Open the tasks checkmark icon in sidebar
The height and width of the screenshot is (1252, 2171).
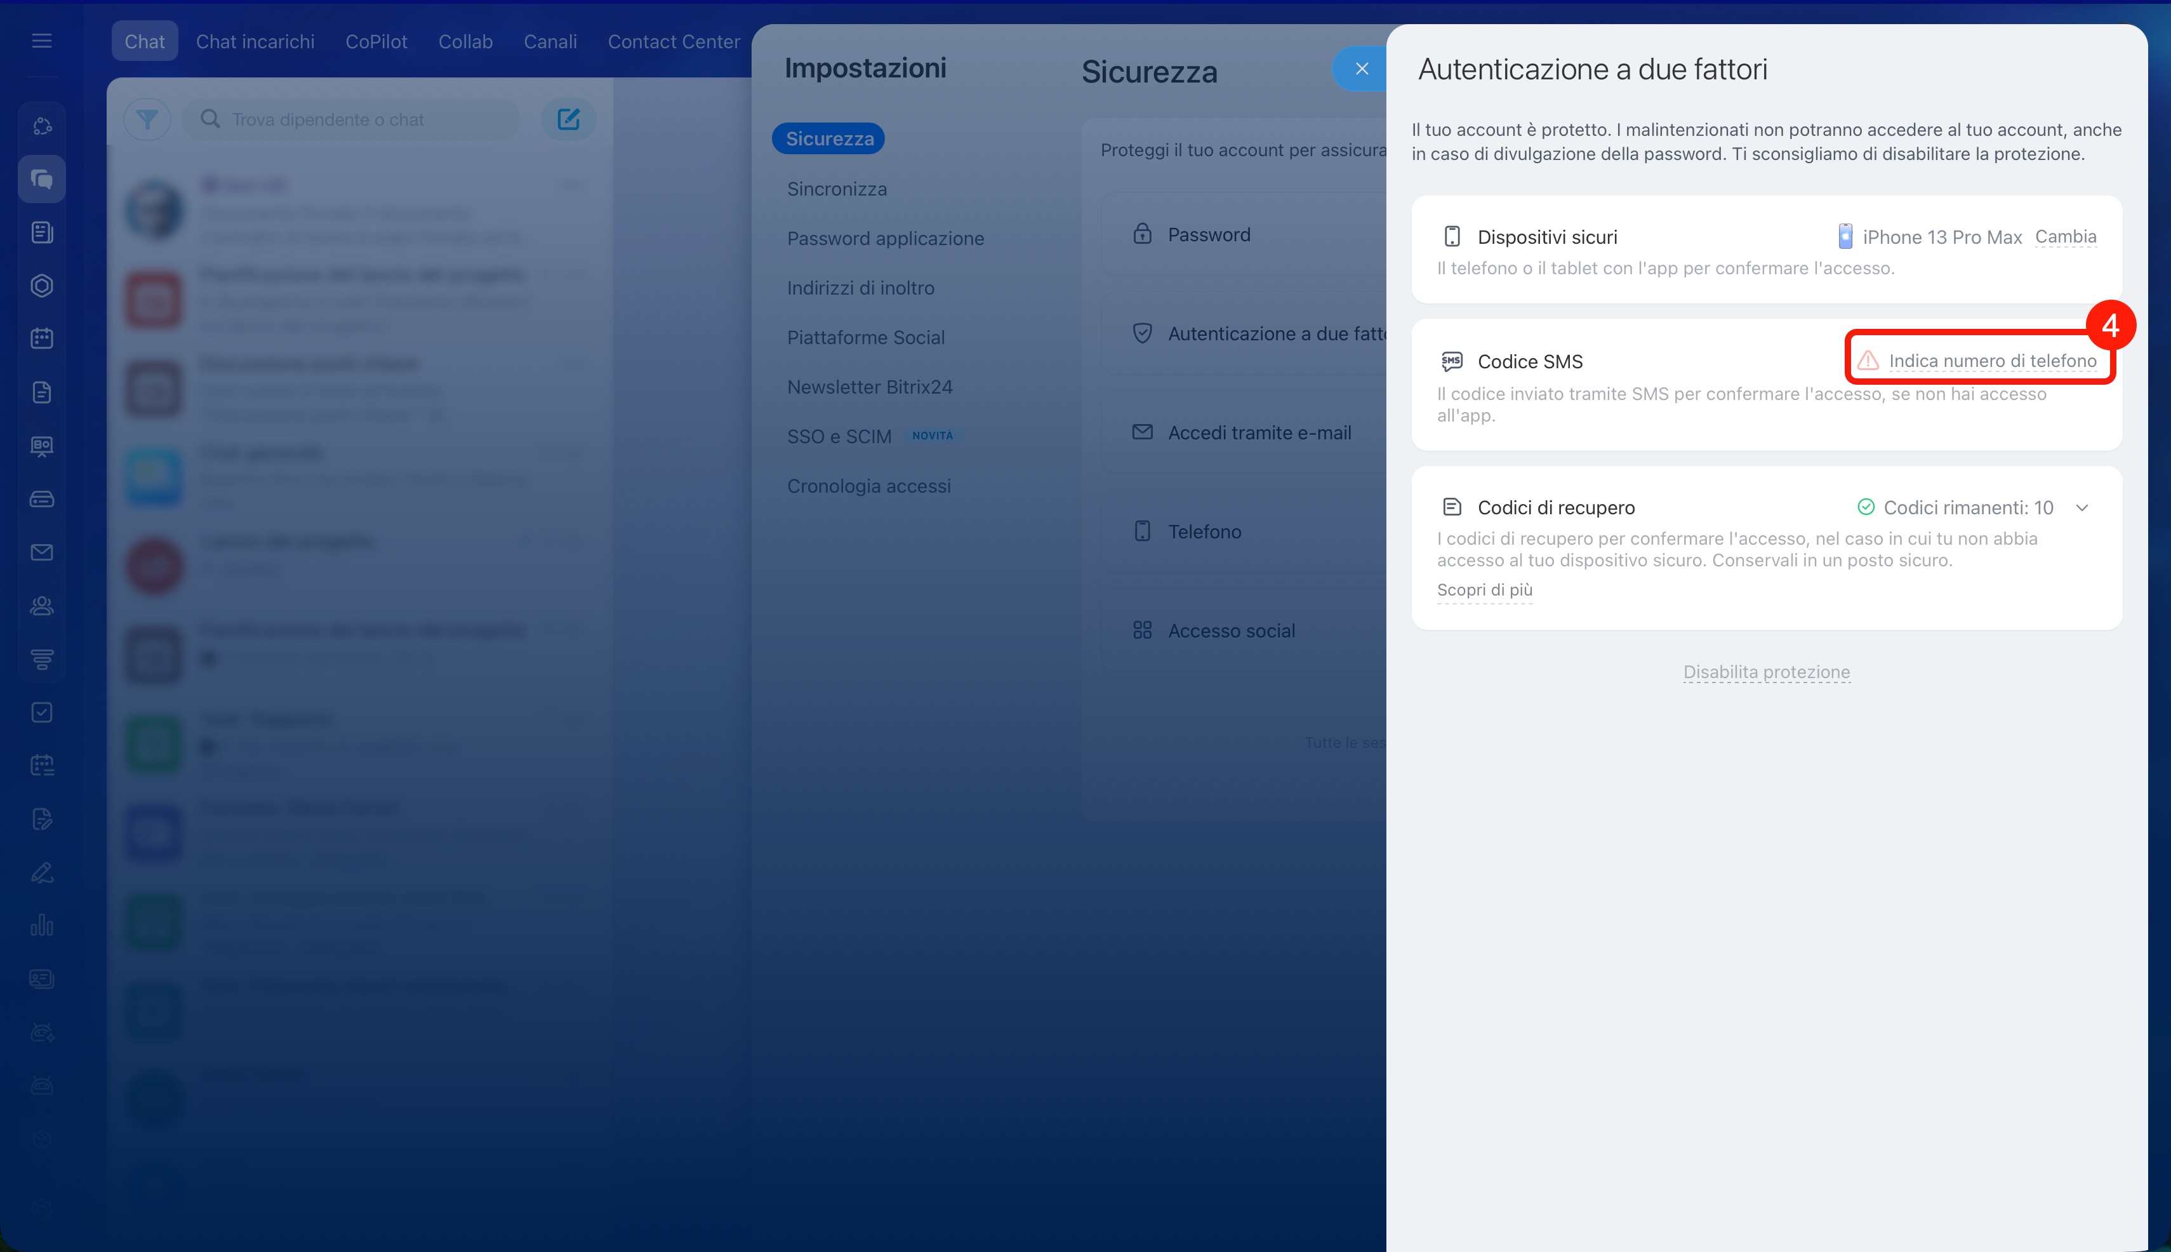[41, 712]
